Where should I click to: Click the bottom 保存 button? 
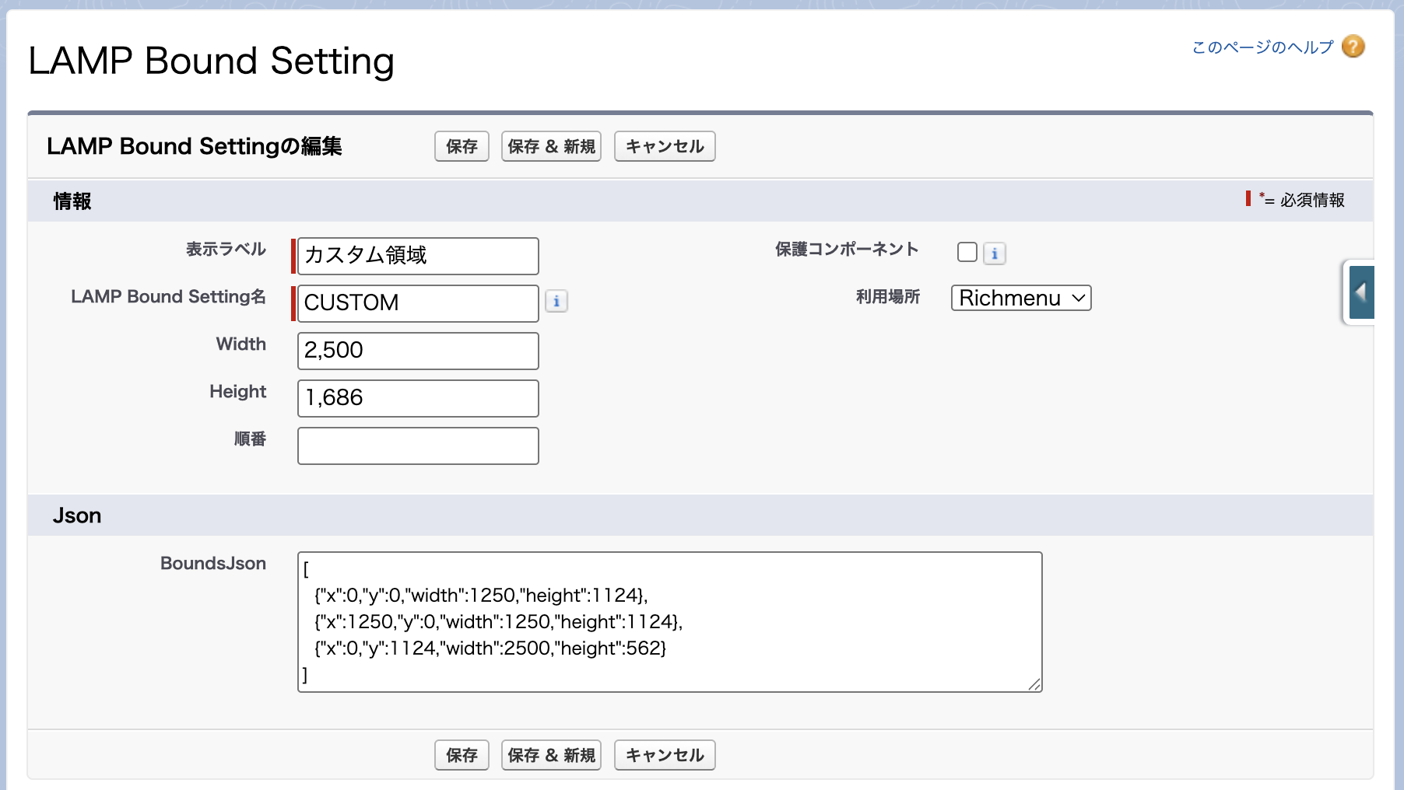point(462,755)
